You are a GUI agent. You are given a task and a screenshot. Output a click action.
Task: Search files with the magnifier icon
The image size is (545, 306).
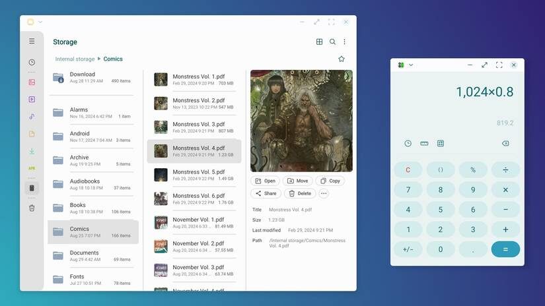332,42
